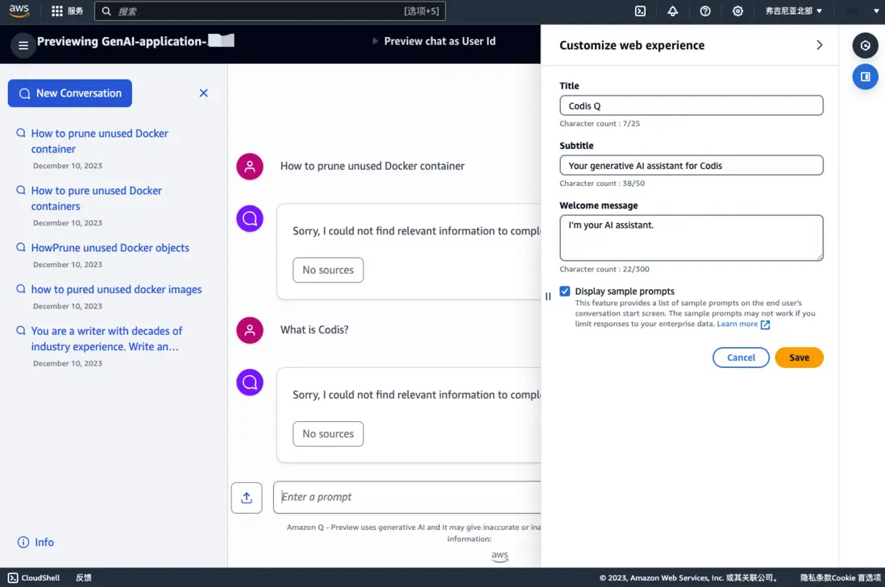Screen dimensions: 885x587
Task: Start a New Conversation
Action: coord(70,93)
